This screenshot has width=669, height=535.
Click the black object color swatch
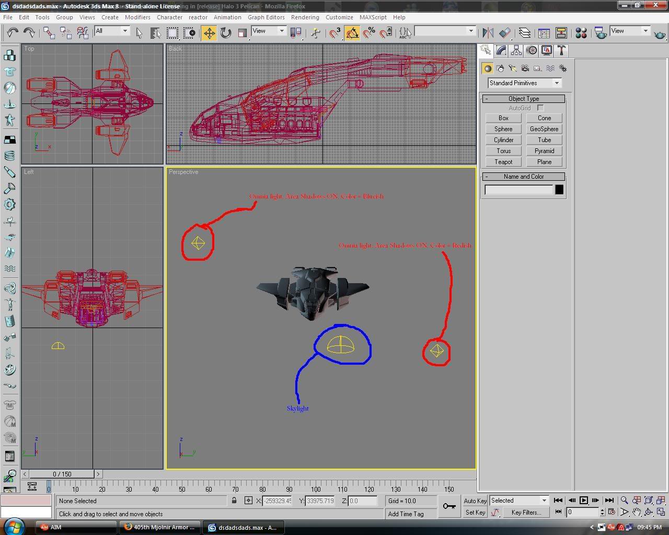tap(559, 190)
